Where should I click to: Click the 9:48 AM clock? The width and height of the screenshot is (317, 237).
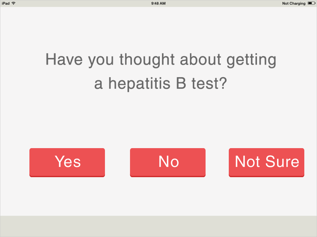pos(158,3)
